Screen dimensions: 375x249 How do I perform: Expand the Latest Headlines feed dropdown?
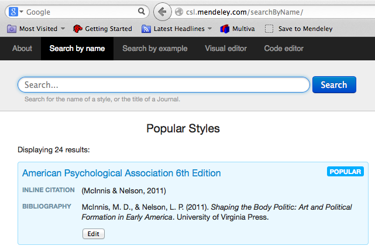click(x=208, y=29)
